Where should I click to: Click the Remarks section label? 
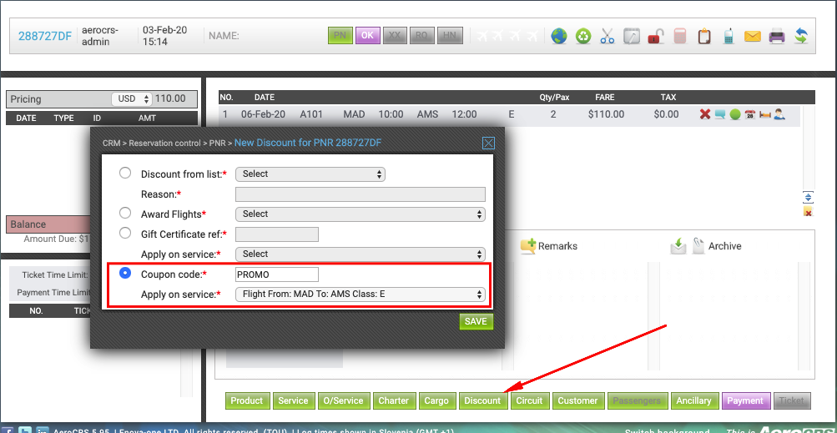(x=557, y=246)
